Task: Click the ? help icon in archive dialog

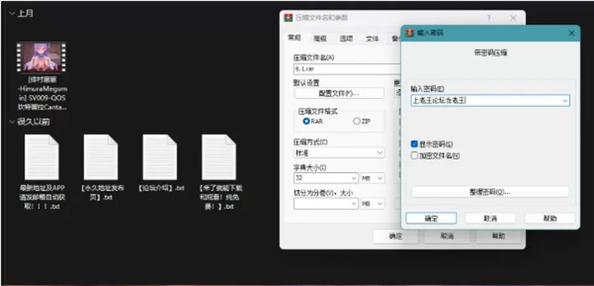Action: (x=489, y=18)
